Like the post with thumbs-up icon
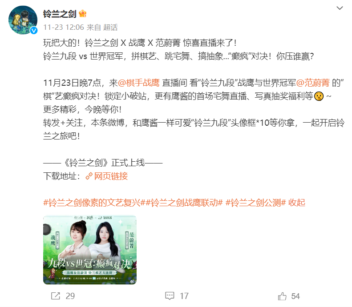This screenshot has height=307, width=352. 282,296
